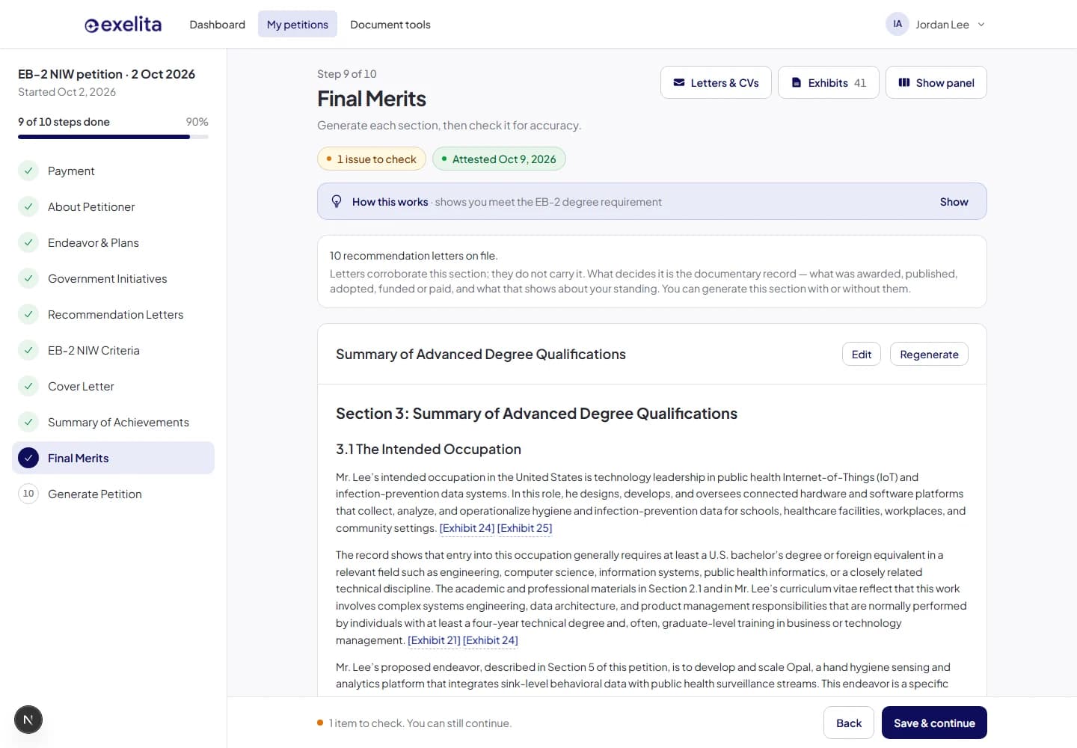Edit the Summary of Advanced Degree Qualifications

[x=862, y=355]
